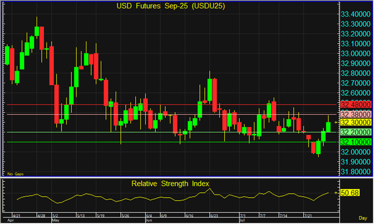374x224 pixels.
Task: Click the yellow 50.68 RSI value label
Action: (351, 192)
